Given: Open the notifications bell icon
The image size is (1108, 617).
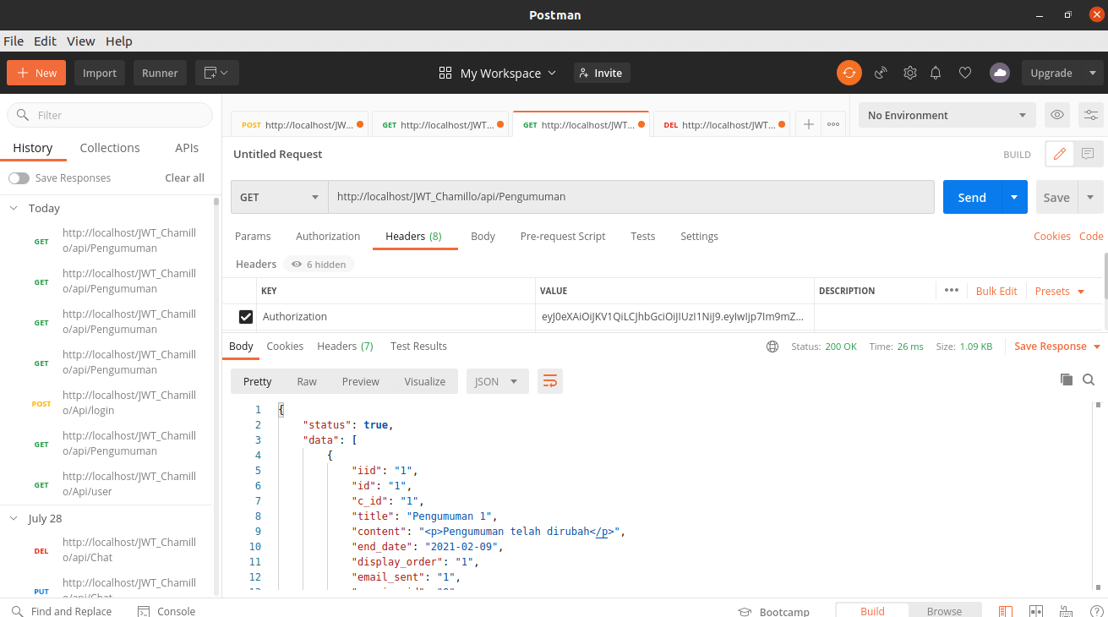Looking at the screenshot, I should click(936, 73).
